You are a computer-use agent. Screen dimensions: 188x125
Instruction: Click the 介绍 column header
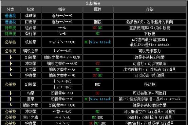click(x=150, y=10)
